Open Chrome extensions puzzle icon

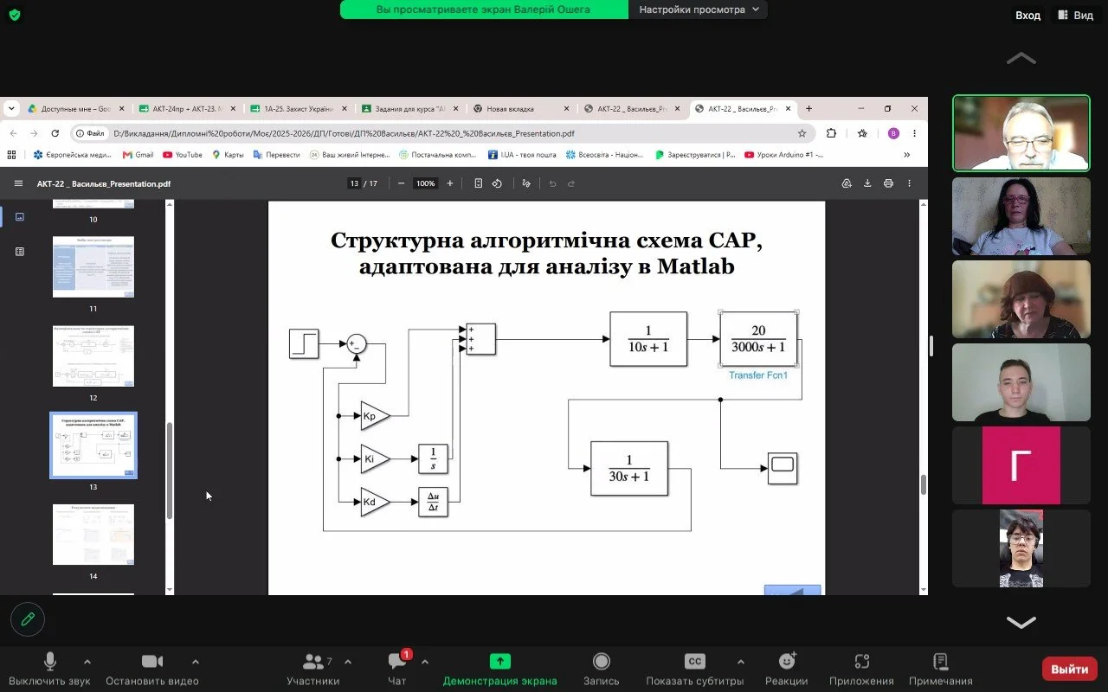pyautogui.click(x=831, y=133)
